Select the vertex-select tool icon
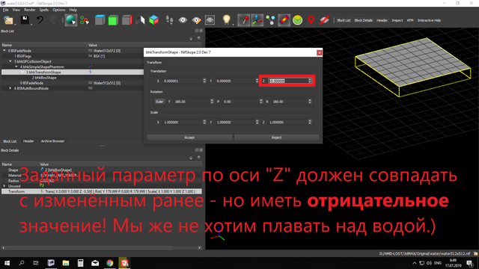Viewport: 479px width, 269px height. tap(85, 20)
